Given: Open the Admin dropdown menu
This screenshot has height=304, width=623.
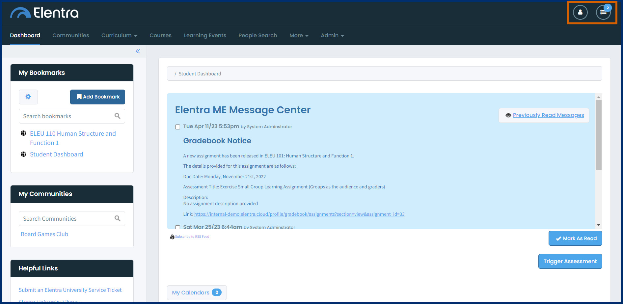Looking at the screenshot, I should coord(332,36).
